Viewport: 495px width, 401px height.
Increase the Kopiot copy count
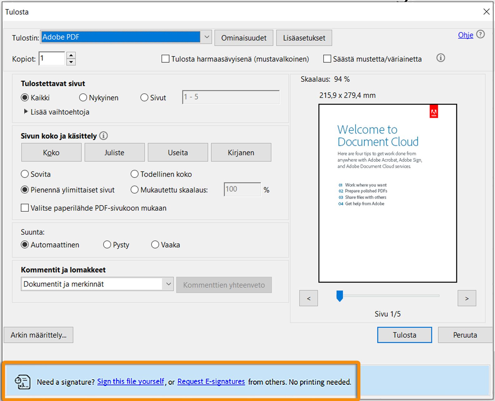coord(71,55)
